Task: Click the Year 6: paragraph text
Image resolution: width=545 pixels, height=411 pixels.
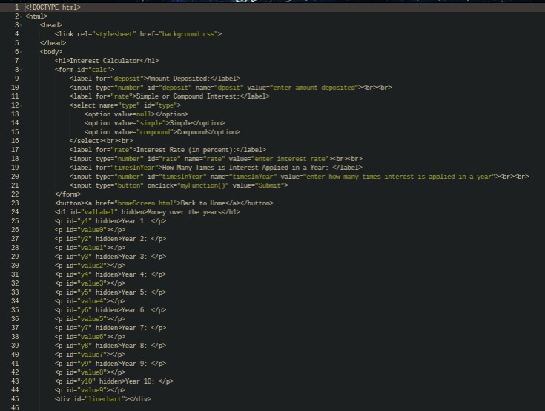Action: click(x=134, y=310)
